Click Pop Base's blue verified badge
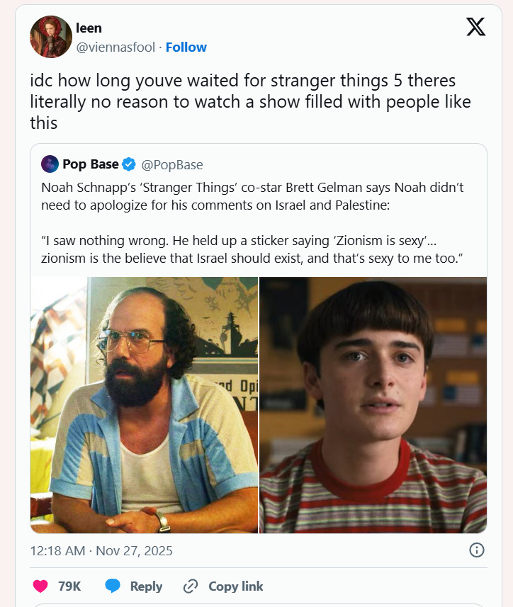Viewport: 513px width, 607px height. pyautogui.click(x=129, y=164)
